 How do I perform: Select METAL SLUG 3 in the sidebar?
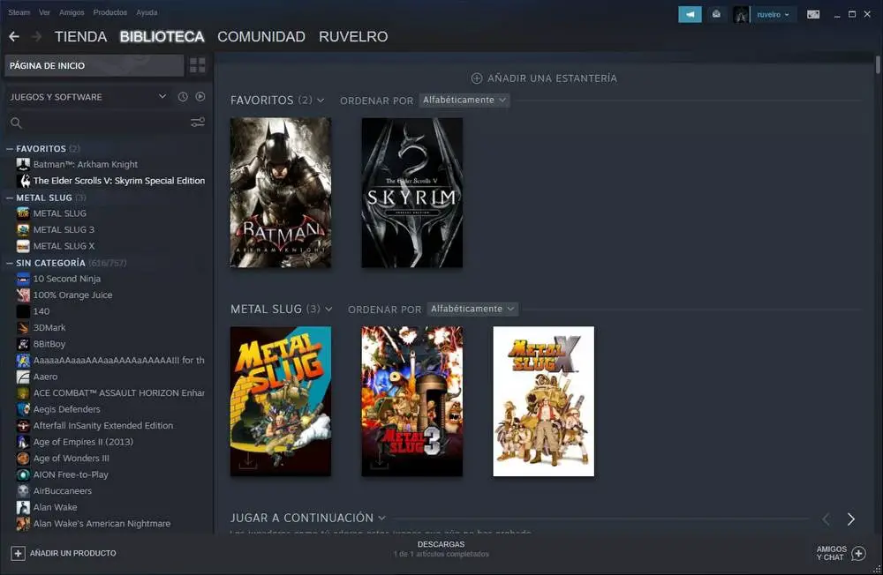pos(64,229)
